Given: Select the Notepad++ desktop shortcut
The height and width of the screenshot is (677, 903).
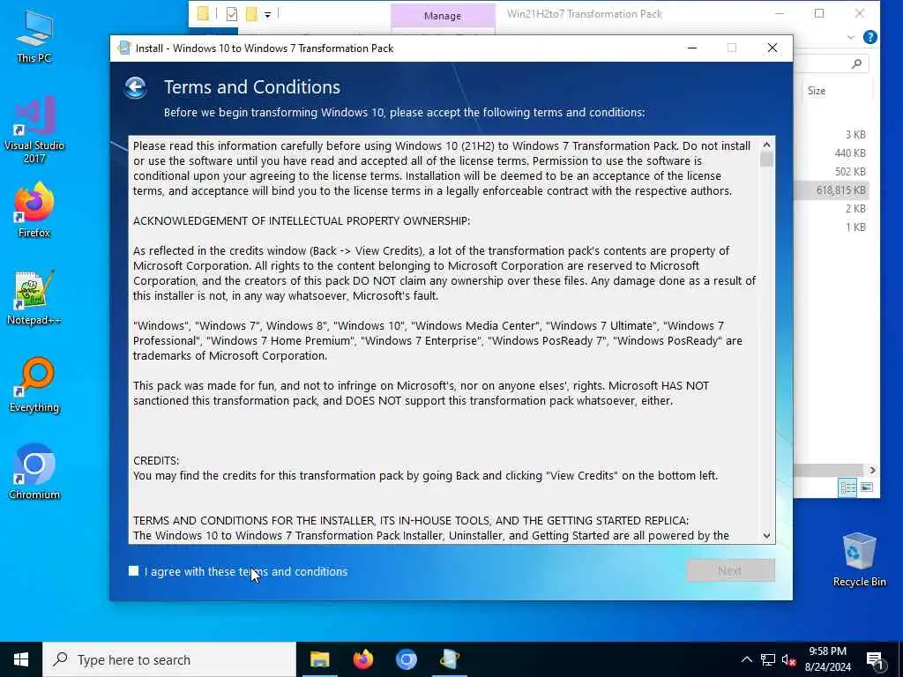Looking at the screenshot, I should click(34, 298).
